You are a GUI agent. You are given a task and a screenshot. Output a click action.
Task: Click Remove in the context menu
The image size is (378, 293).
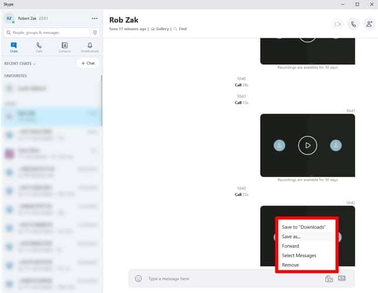[x=290, y=265]
